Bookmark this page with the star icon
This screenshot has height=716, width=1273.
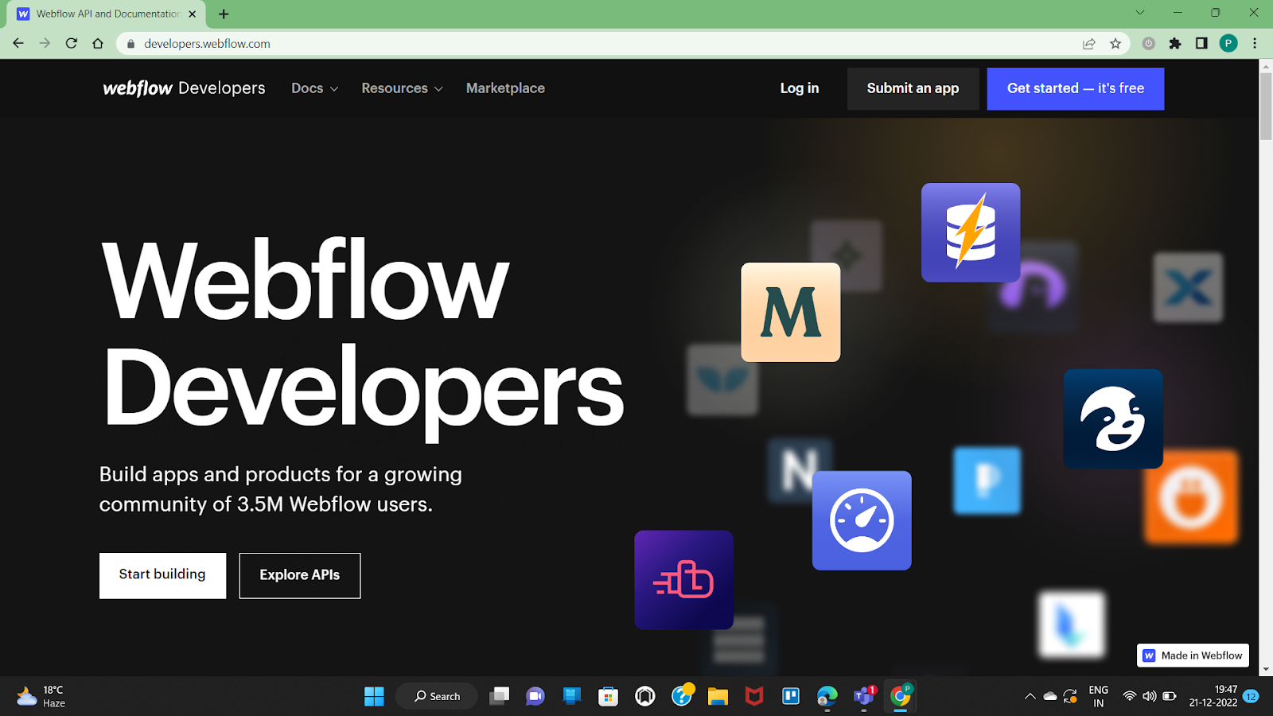coord(1115,44)
